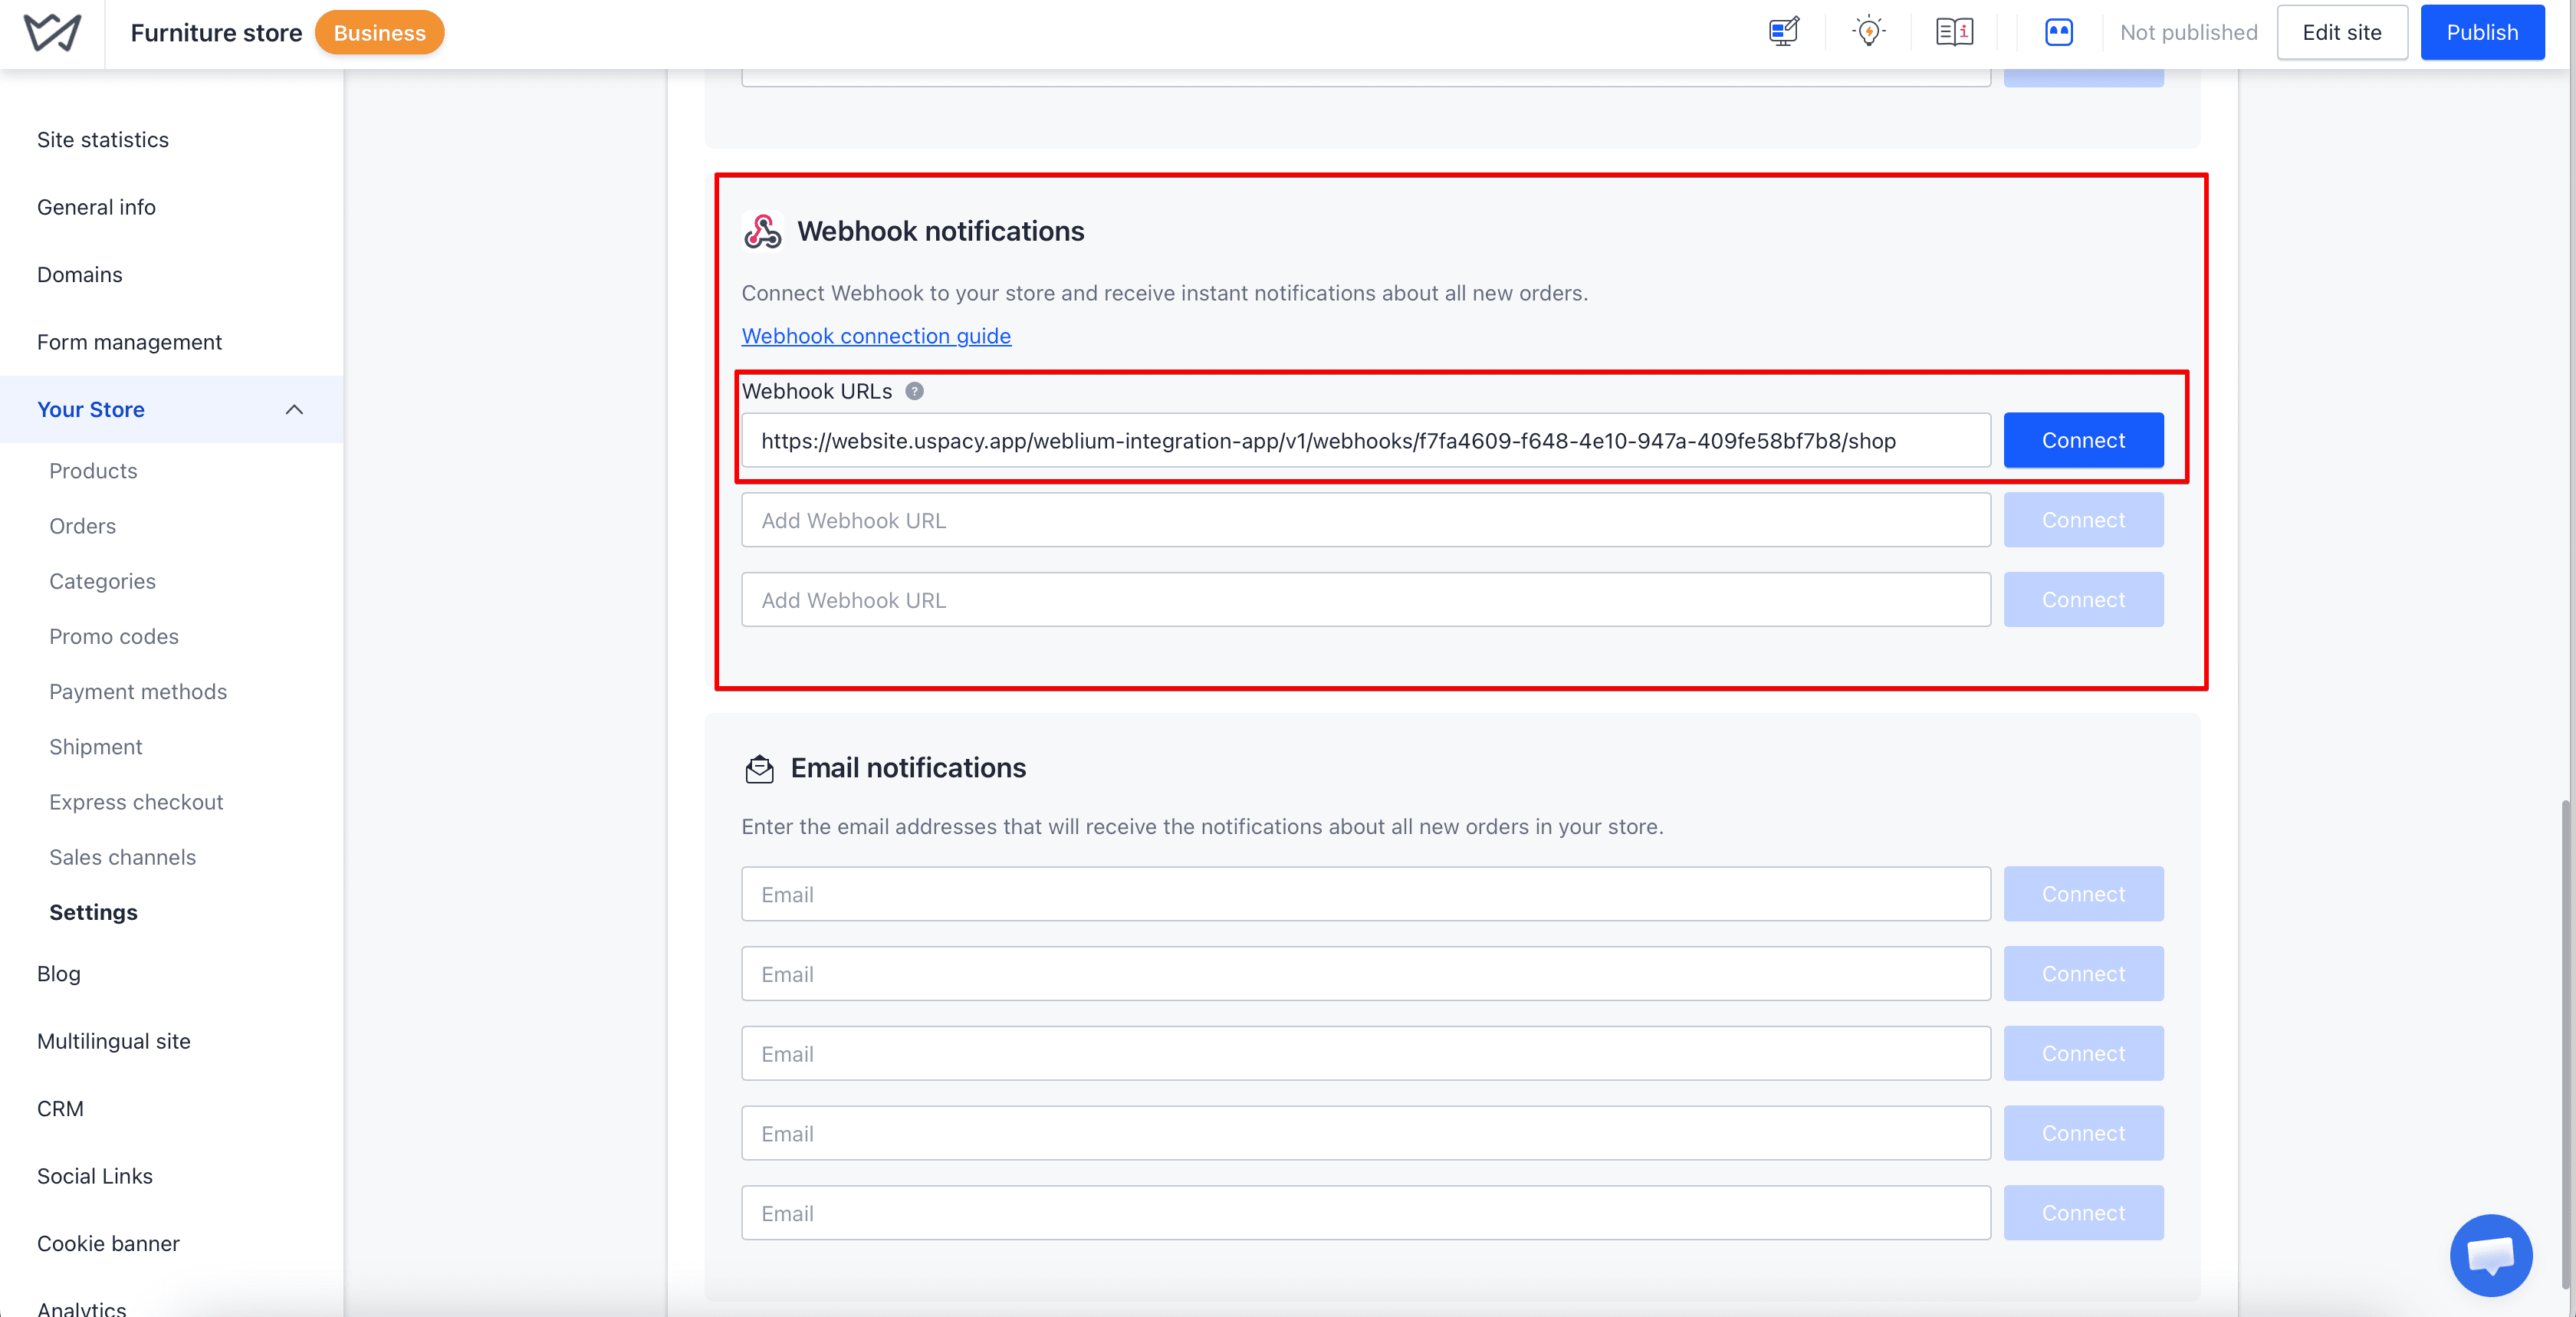Click the Publish button

point(2482,32)
